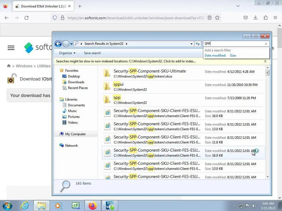The width and height of the screenshot is (282, 211).
Task: Open Firefox list all tabs dropdown
Action: pyautogui.click(x=238, y=6)
